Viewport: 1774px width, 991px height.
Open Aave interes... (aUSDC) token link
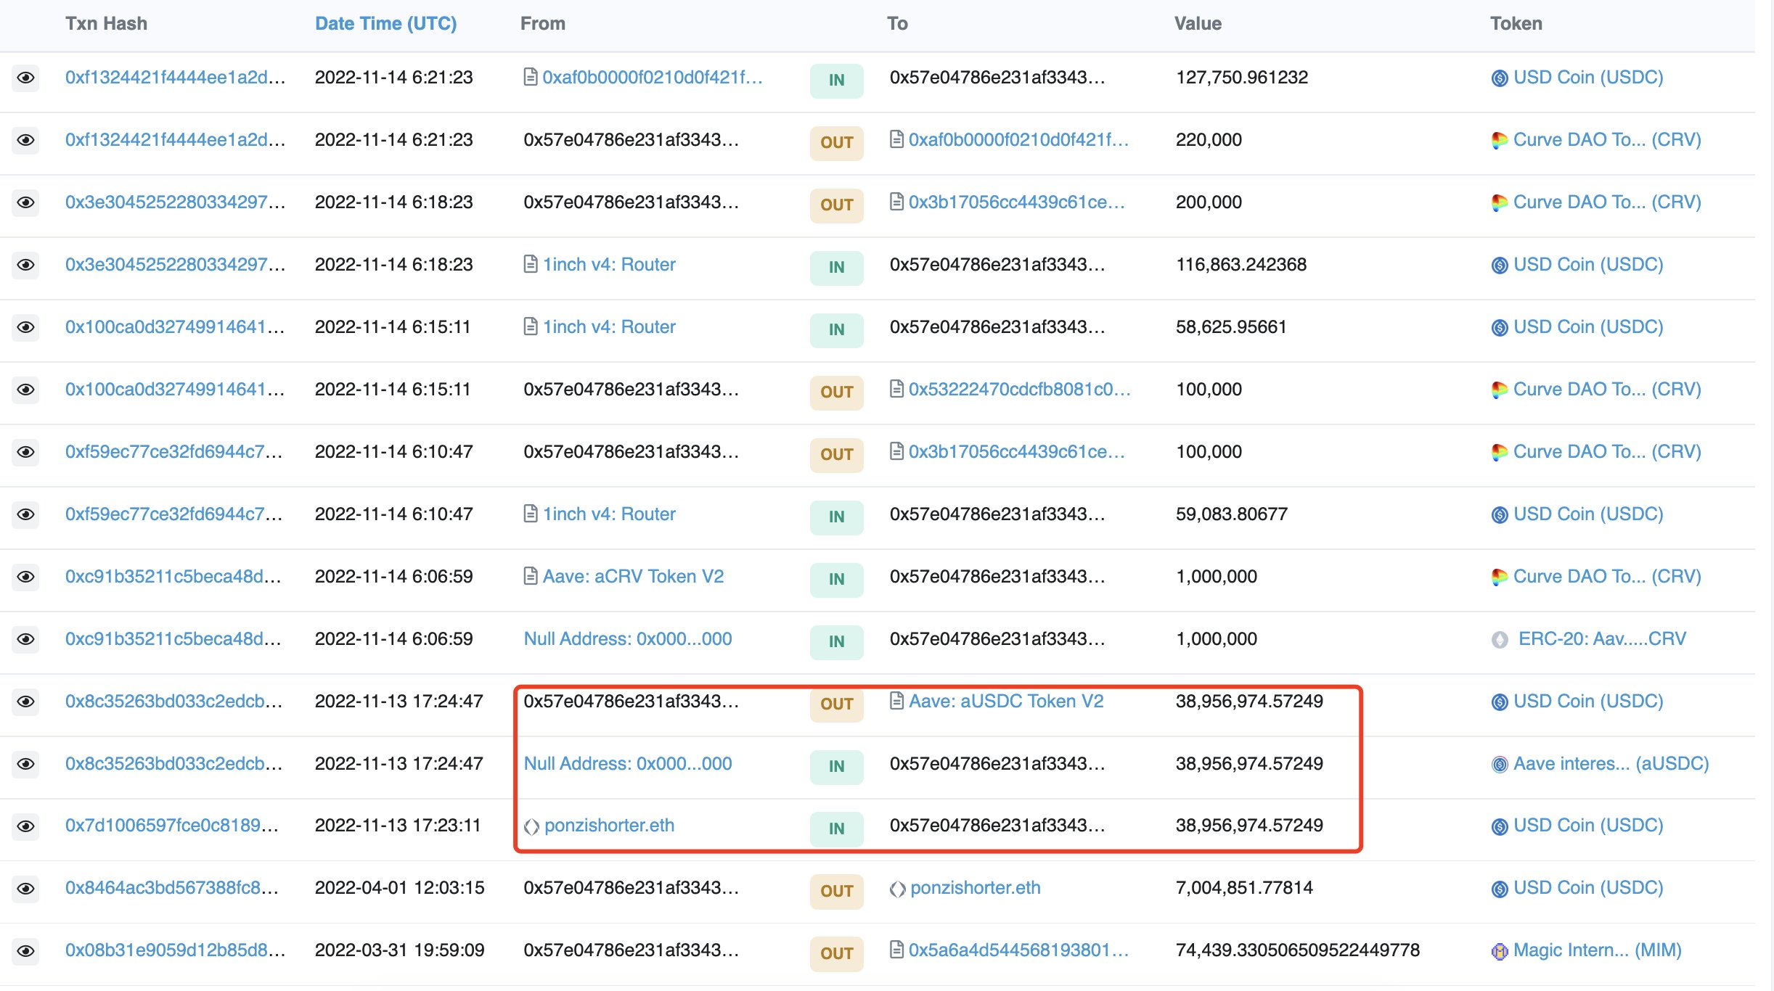1611,763
